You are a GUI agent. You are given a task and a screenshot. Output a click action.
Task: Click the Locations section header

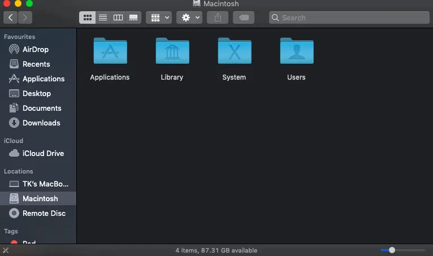[19, 171]
